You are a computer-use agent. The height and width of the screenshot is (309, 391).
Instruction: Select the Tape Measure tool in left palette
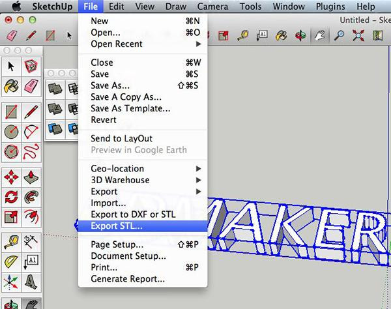point(11,243)
